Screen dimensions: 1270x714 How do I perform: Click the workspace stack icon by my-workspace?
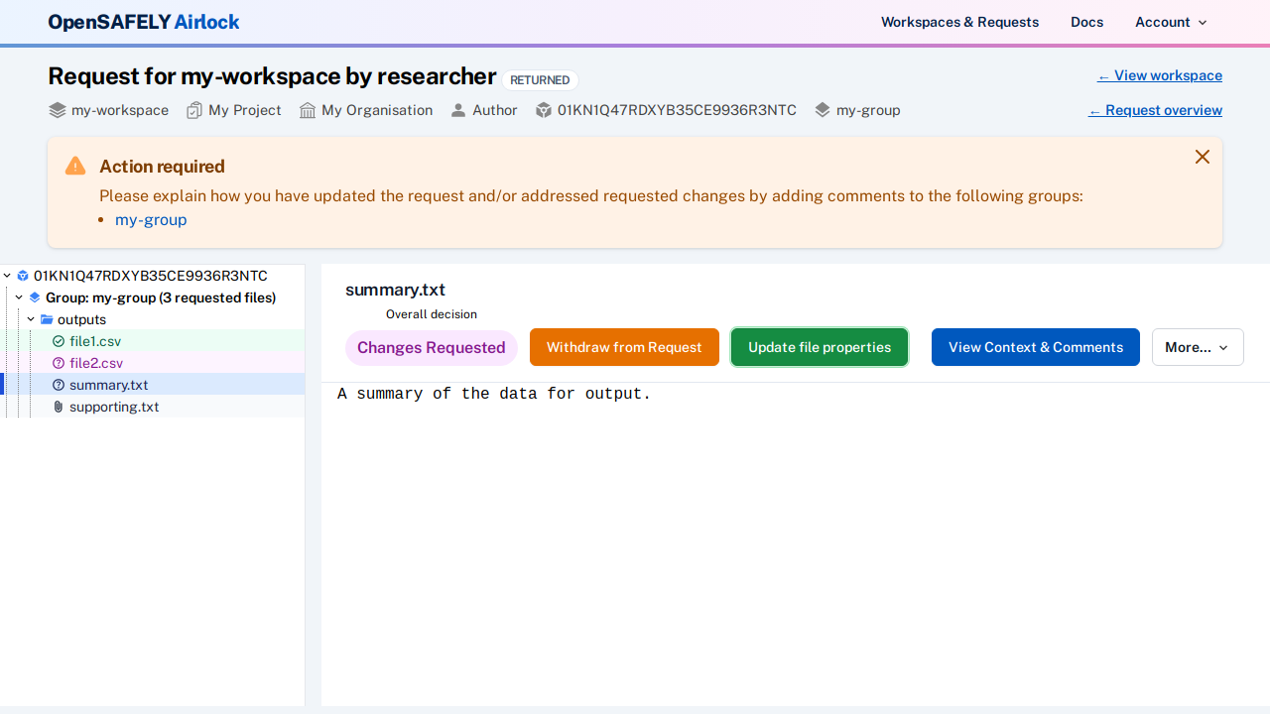[58, 110]
